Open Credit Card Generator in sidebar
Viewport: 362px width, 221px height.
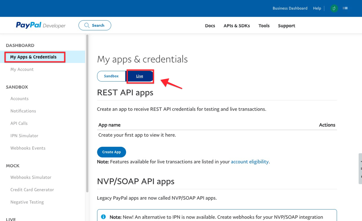tap(32, 190)
